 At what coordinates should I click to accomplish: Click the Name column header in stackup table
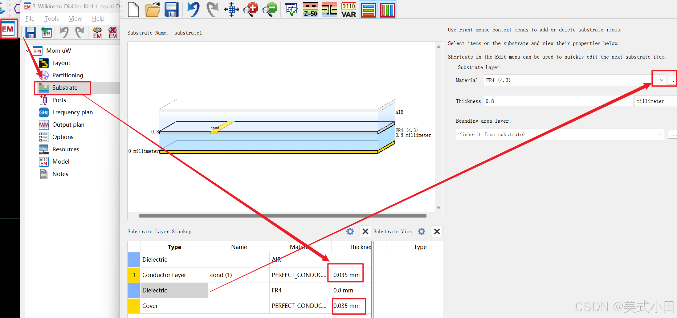click(239, 247)
